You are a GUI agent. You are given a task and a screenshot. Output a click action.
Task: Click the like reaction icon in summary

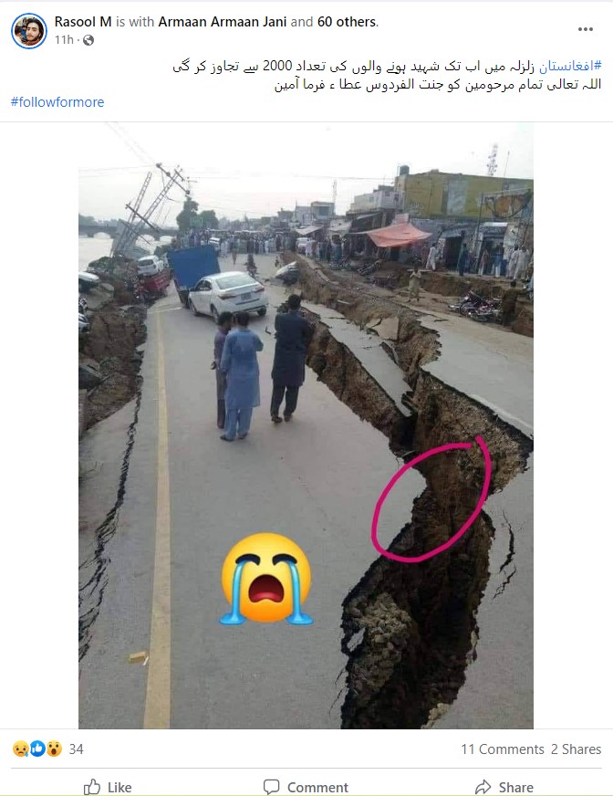[37, 749]
